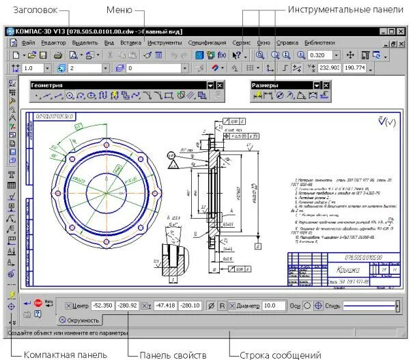The image size is (413, 360).
Task: Toggle the orthogonal drawing mode icon
Action: [x=285, y=68]
